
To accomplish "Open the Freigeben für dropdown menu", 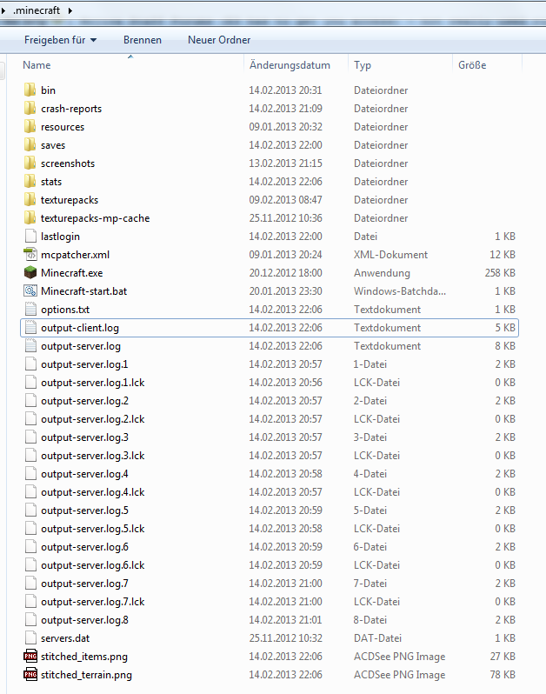I will coord(60,40).
